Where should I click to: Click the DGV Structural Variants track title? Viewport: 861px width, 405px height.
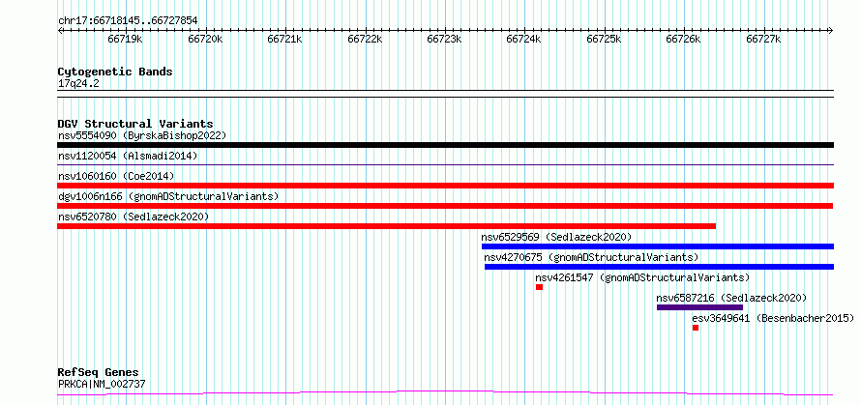pos(135,124)
